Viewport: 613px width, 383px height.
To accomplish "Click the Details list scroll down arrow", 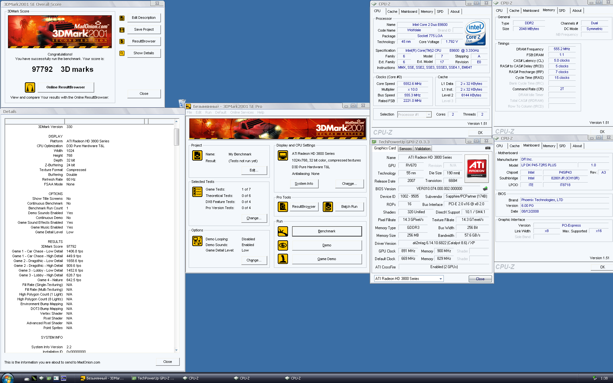I will pos(177,350).
